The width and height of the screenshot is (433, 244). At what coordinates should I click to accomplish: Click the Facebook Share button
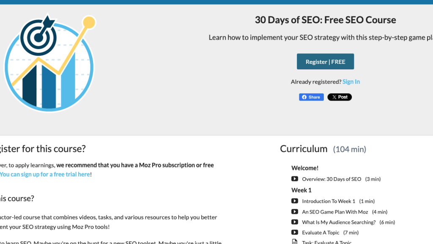311,97
